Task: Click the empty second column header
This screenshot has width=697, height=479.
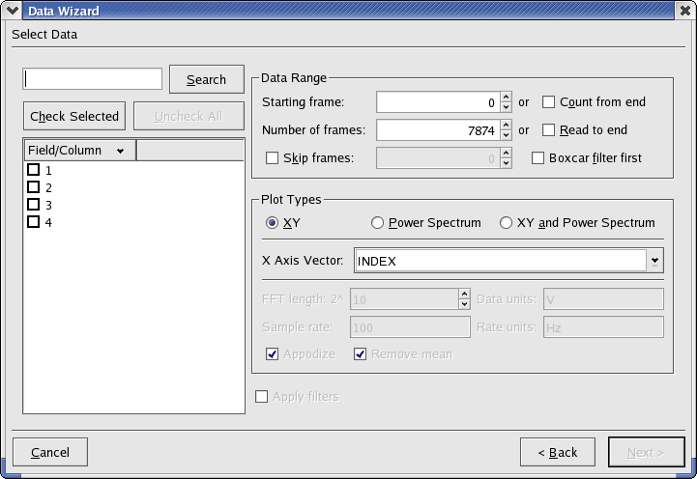Action: (190, 150)
